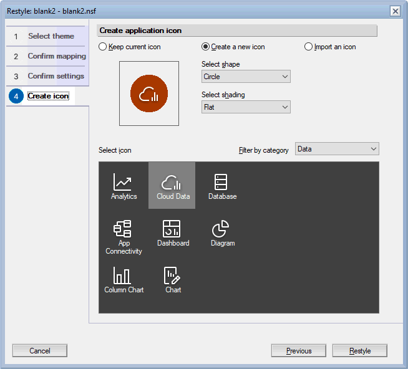Expand the Filter by category dropdown
Viewport: 408px width, 369px height.
(x=337, y=149)
